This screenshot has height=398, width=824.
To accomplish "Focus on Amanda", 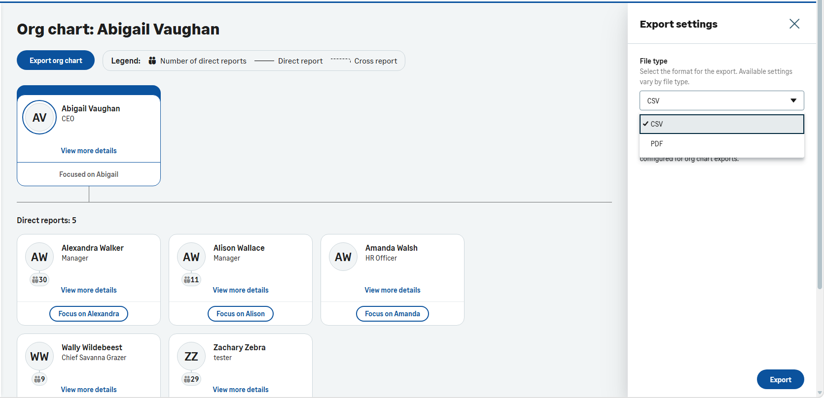I will 393,314.
